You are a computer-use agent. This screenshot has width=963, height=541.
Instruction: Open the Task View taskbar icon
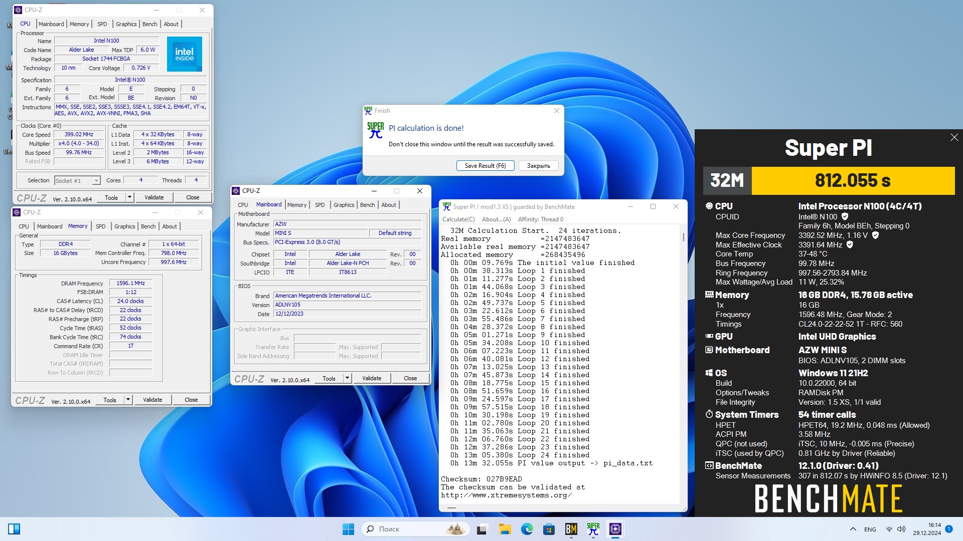pyautogui.click(x=483, y=529)
